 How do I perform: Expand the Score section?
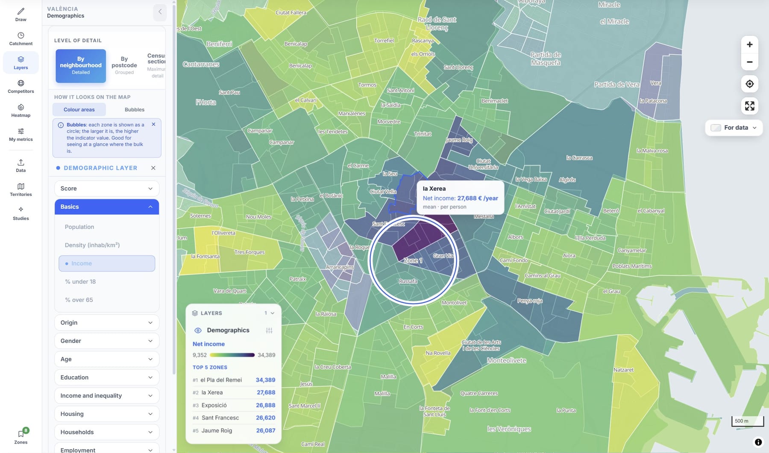click(107, 189)
